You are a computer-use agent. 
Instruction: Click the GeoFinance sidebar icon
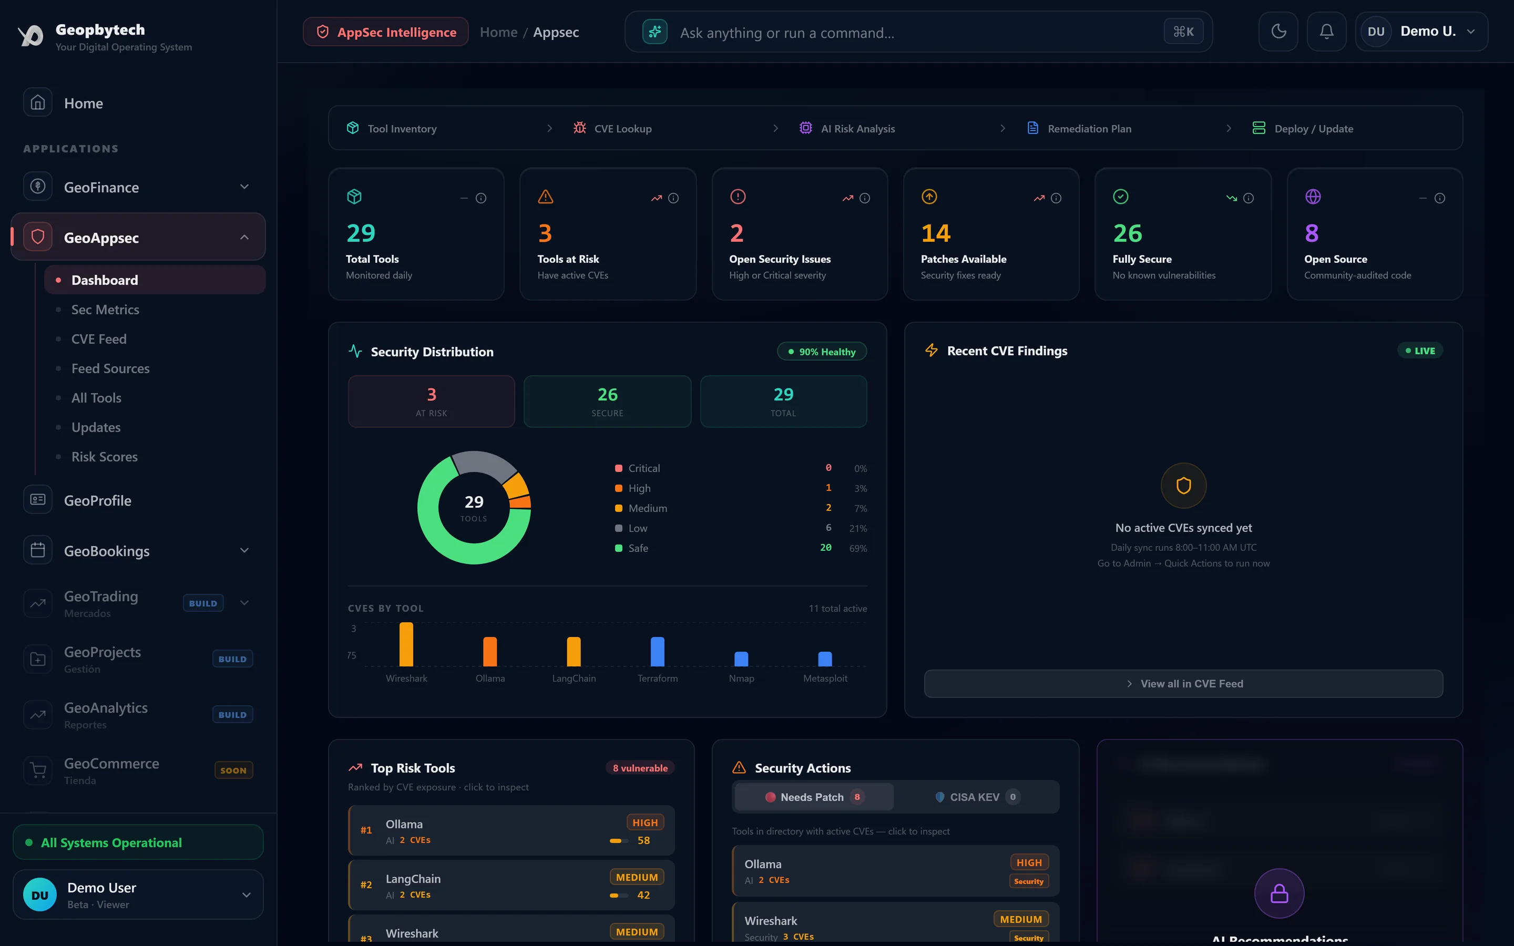coord(37,187)
